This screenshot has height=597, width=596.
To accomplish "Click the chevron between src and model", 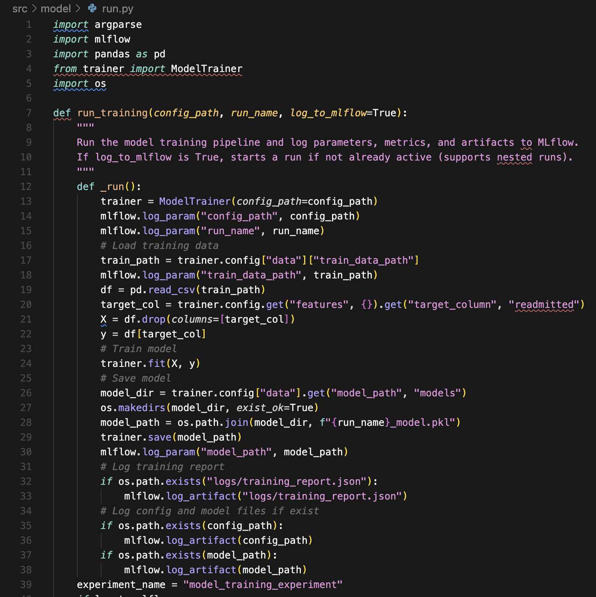I will (34, 9).
